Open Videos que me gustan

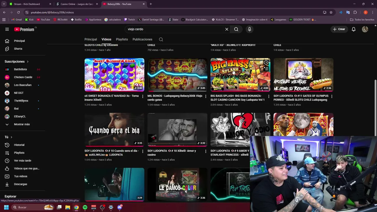[27, 168]
